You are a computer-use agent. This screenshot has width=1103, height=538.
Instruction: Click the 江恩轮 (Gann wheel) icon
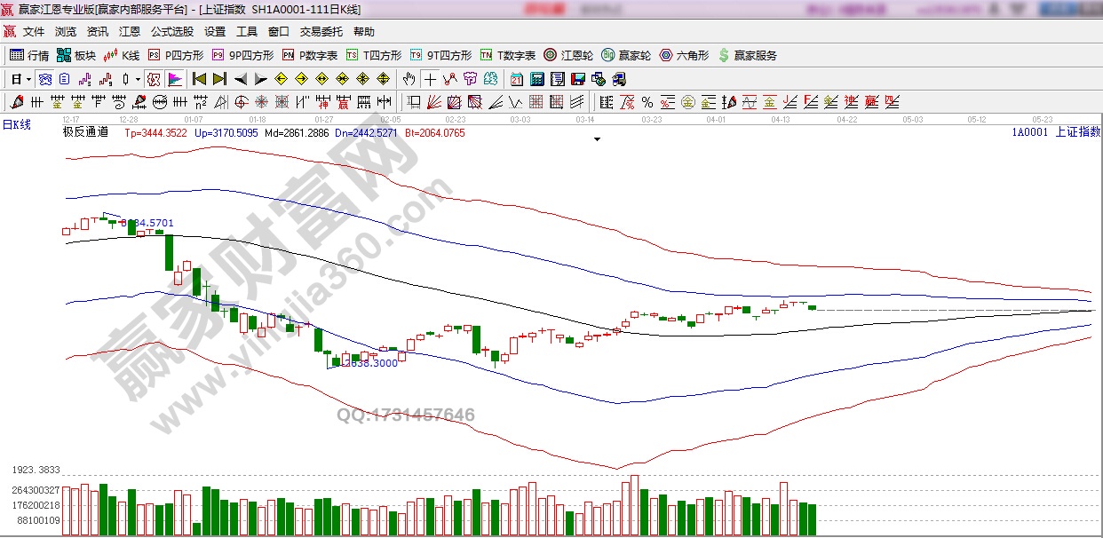coord(568,55)
